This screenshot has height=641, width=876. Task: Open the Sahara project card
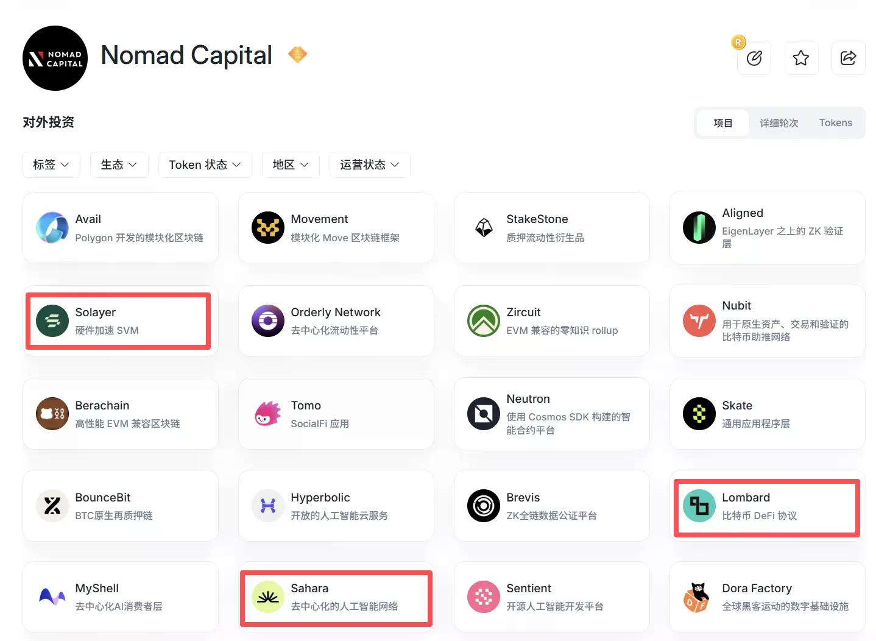pos(336,597)
